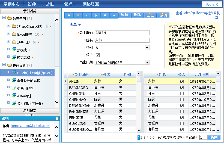Jump to last record with toolbar button
This screenshot has width=224, height=143.
[114, 15]
